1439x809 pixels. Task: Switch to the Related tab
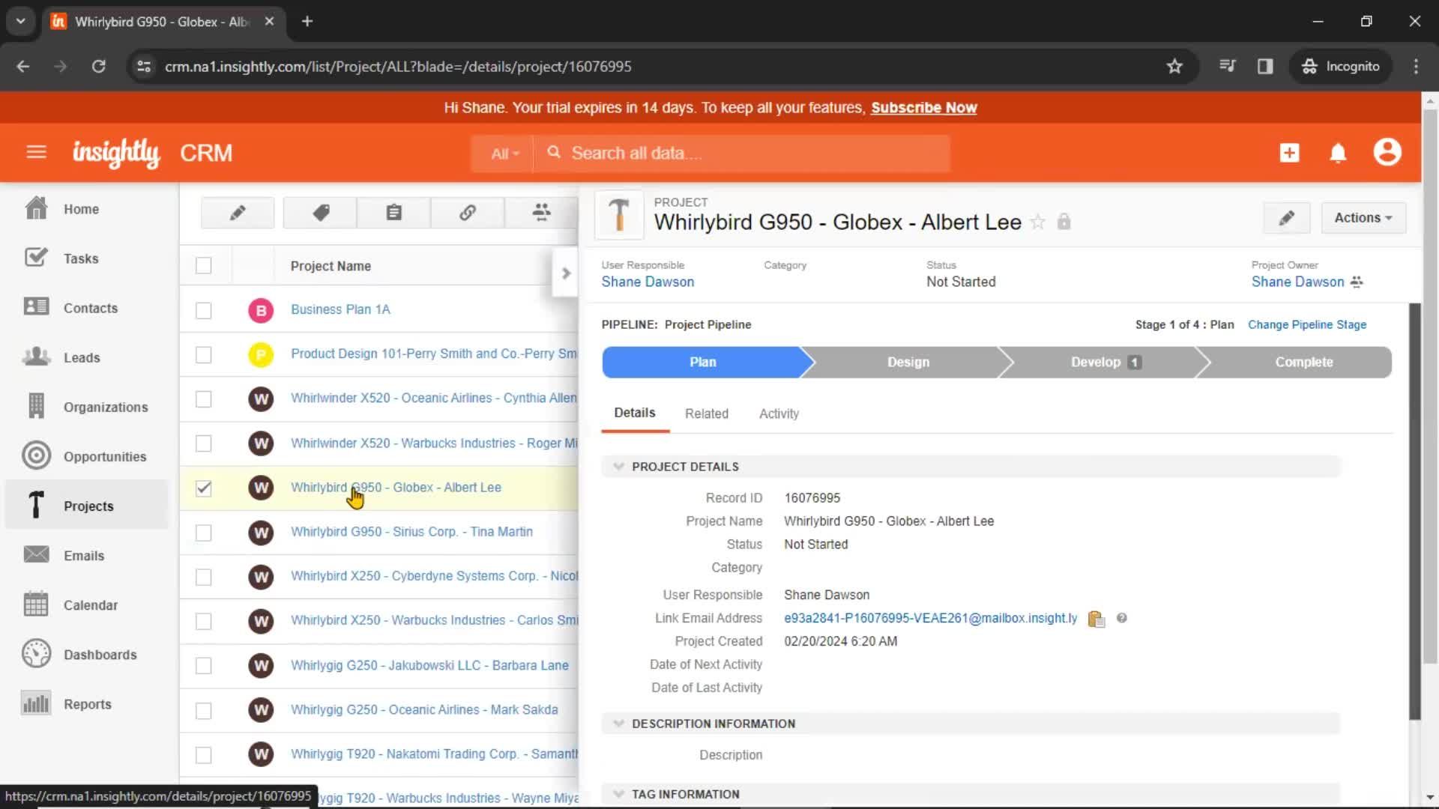click(705, 413)
